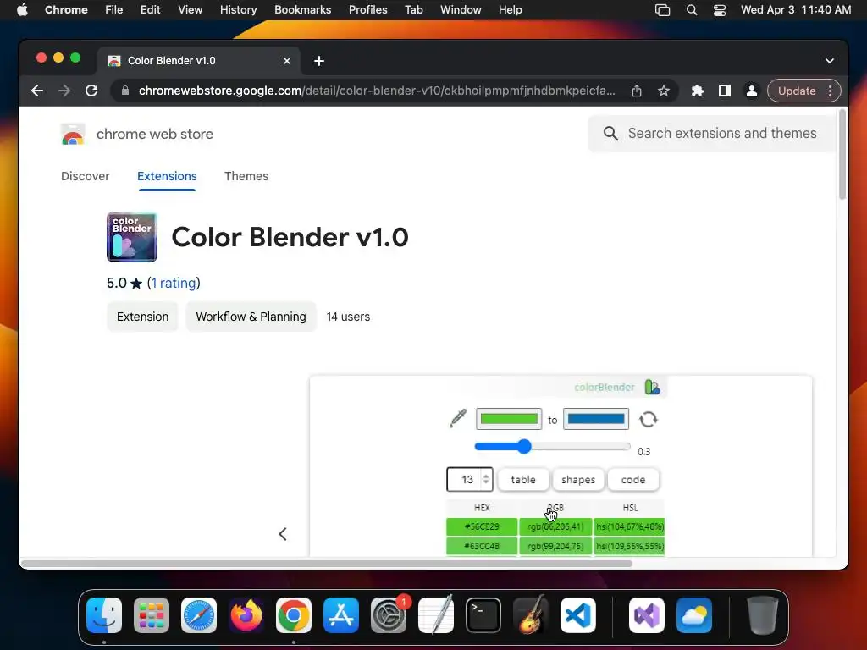Click the Extension category chip

point(142,317)
